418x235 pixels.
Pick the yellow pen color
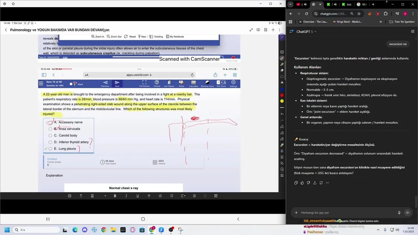coord(282,101)
